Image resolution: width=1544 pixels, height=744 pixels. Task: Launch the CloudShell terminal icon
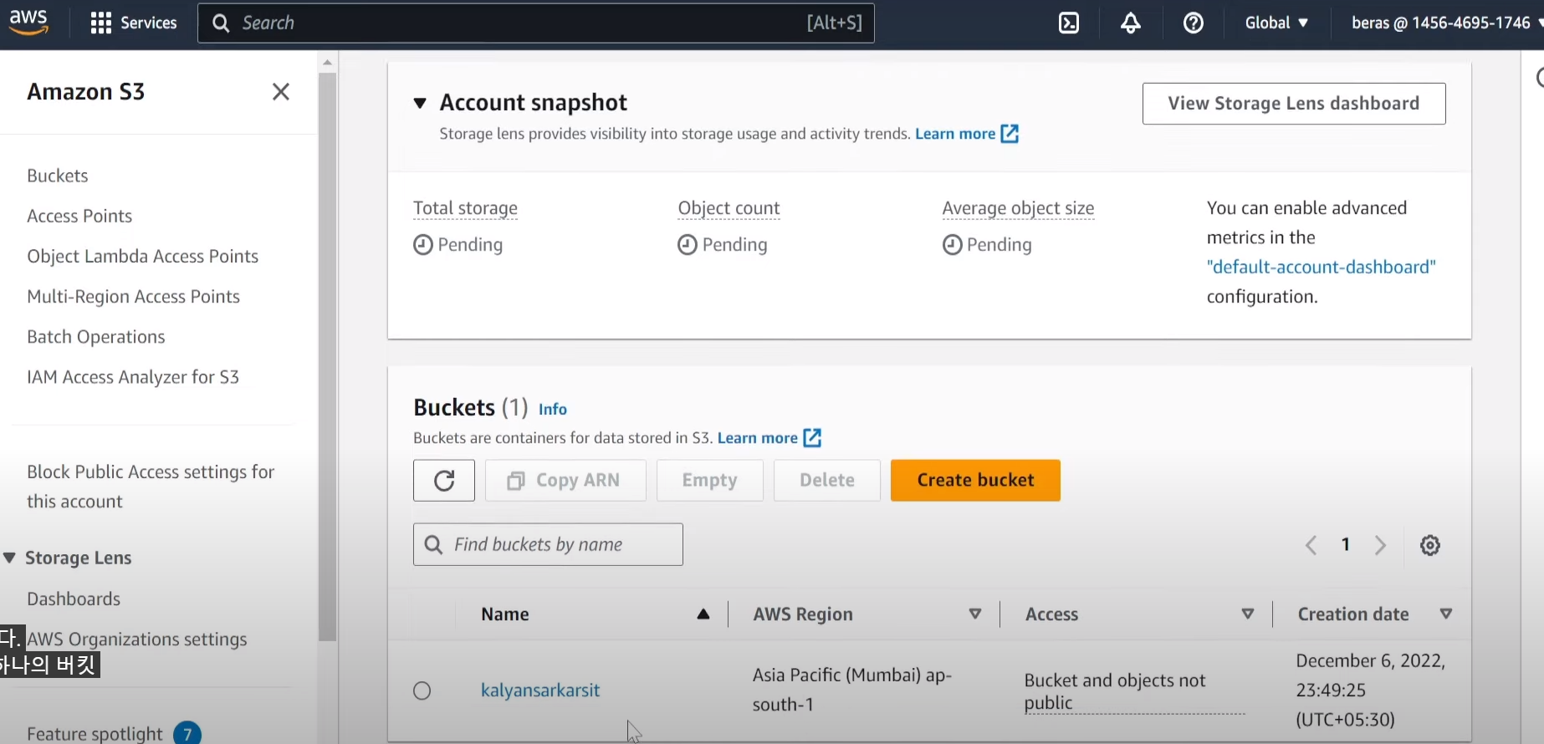[1069, 23]
